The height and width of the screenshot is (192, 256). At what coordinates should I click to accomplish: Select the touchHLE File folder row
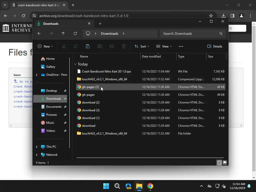pos(151,133)
